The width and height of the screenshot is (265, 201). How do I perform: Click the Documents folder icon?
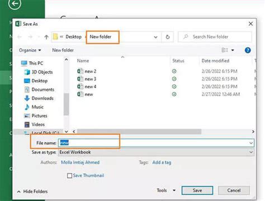(x=27, y=90)
